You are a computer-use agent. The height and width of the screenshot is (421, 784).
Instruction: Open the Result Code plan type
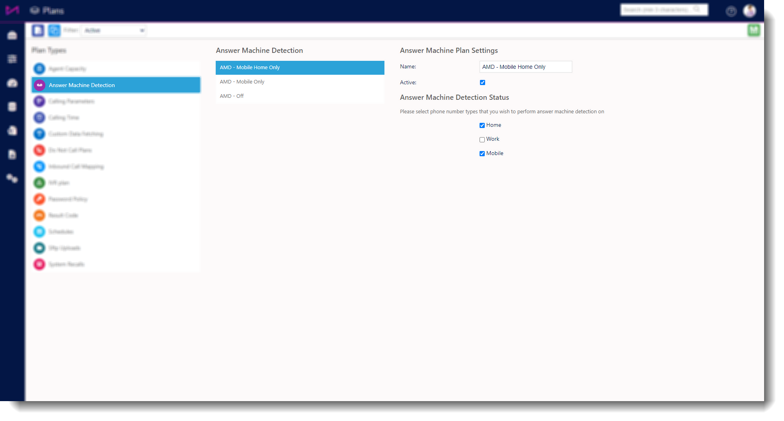tap(116, 215)
